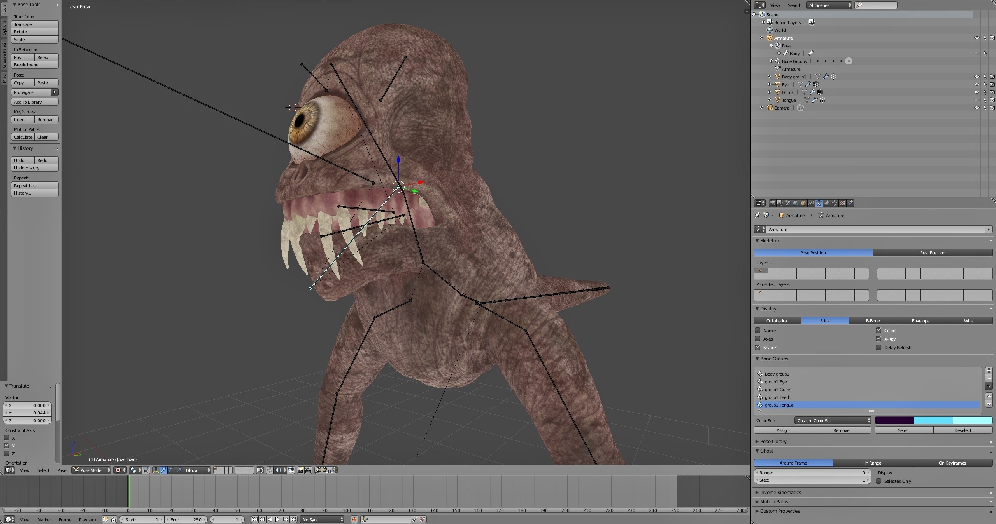Click the OpenGL render image camera icon
The image size is (996, 524).
tap(300, 470)
